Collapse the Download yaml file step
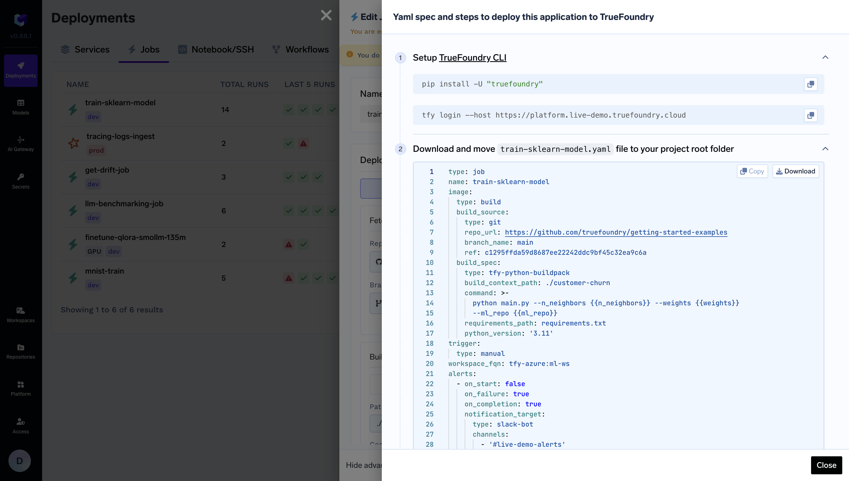 (825, 149)
